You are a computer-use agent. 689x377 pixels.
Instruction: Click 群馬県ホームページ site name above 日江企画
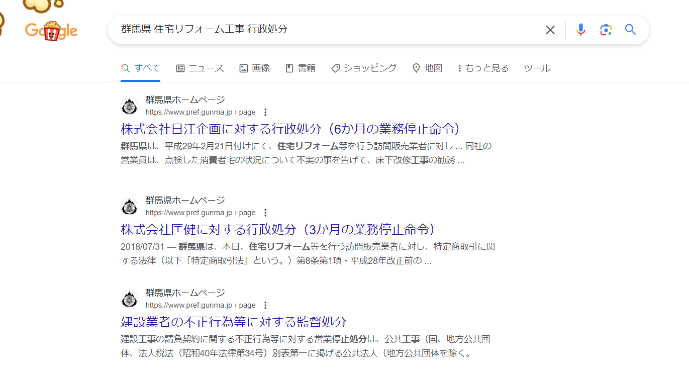pyautogui.click(x=185, y=100)
